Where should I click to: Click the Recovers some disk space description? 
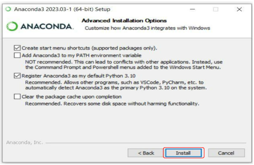click(112, 104)
